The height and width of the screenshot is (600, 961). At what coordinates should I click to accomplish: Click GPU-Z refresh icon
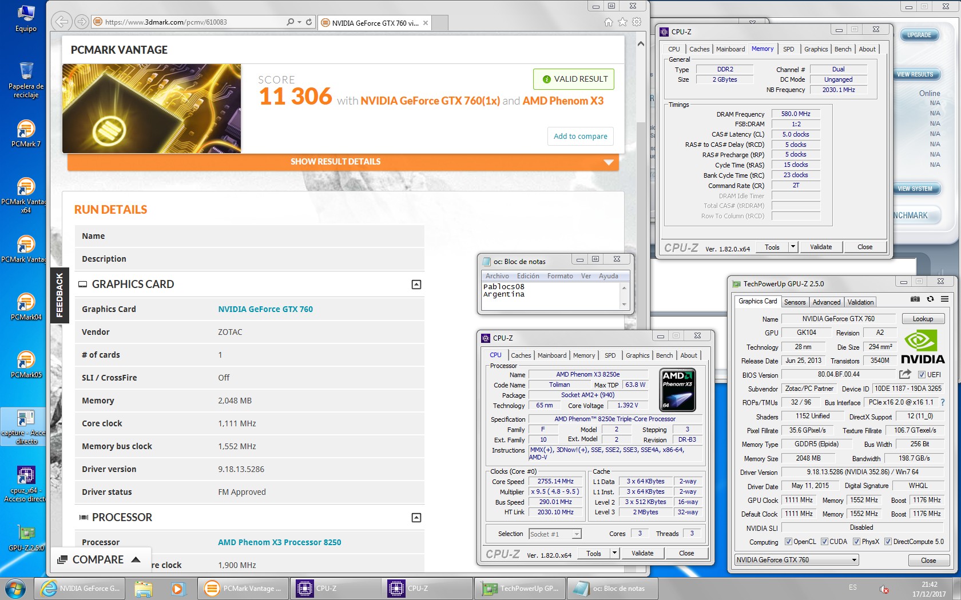click(x=930, y=299)
